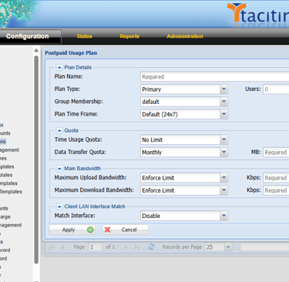Open the Time Usage Quota dropdown
This screenshot has width=289, height=282.
pos(224,139)
